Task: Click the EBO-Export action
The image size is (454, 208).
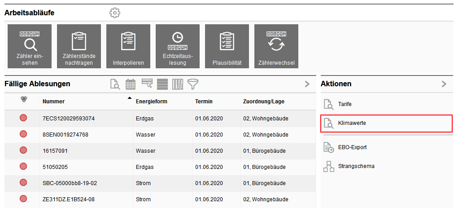Action: click(349, 147)
